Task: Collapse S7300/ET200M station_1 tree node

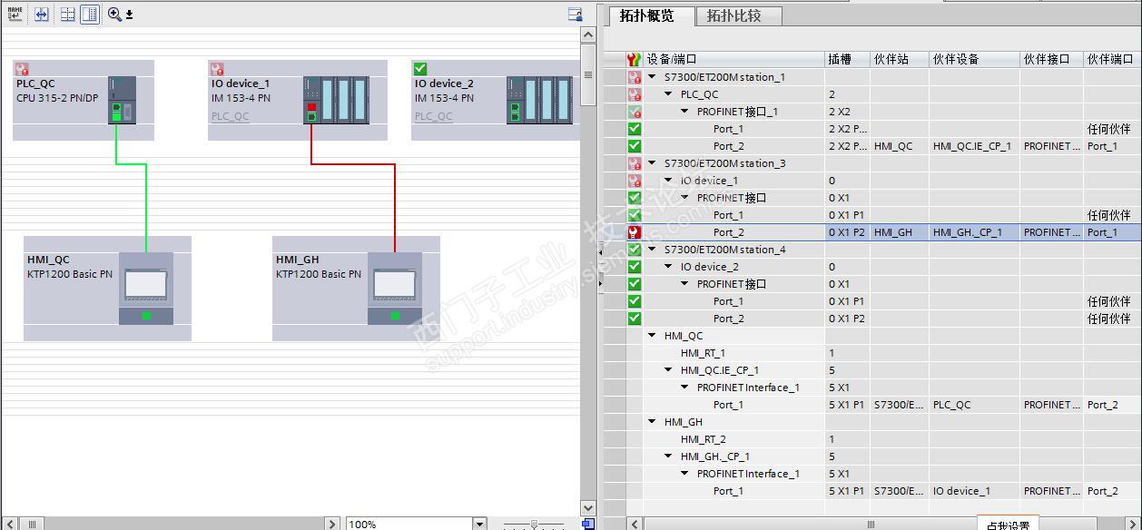Action: pyautogui.click(x=652, y=77)
